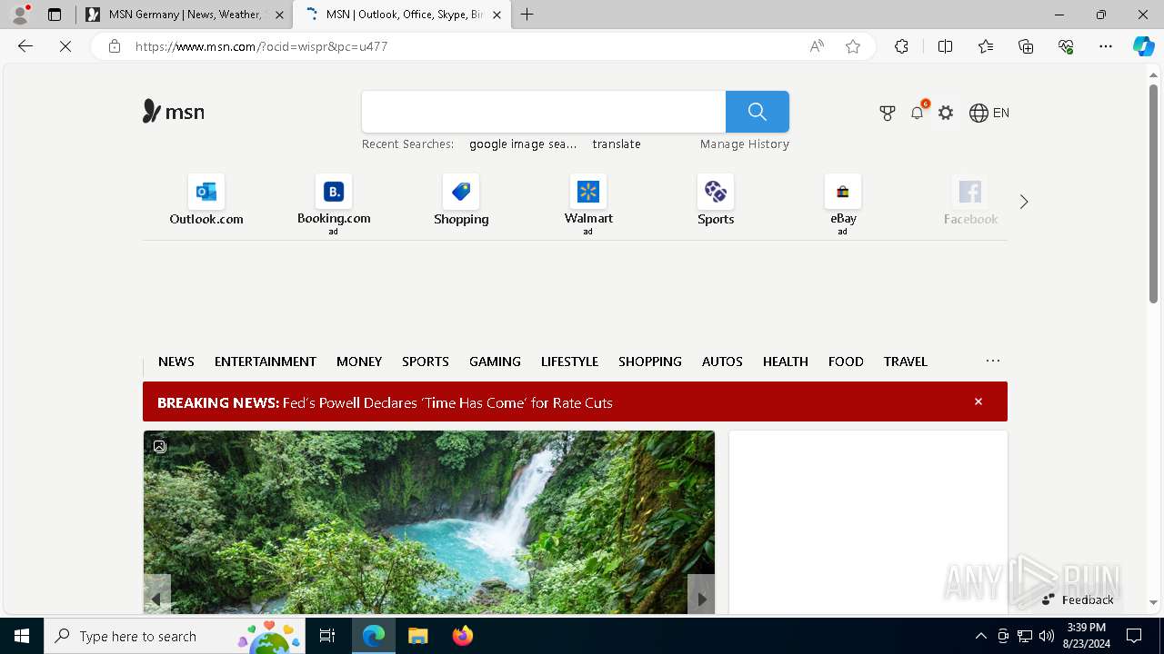Show more shortcuts with right chevron
The width and height of the screenshot is (1164, 654).
[x=1024, y=202]
